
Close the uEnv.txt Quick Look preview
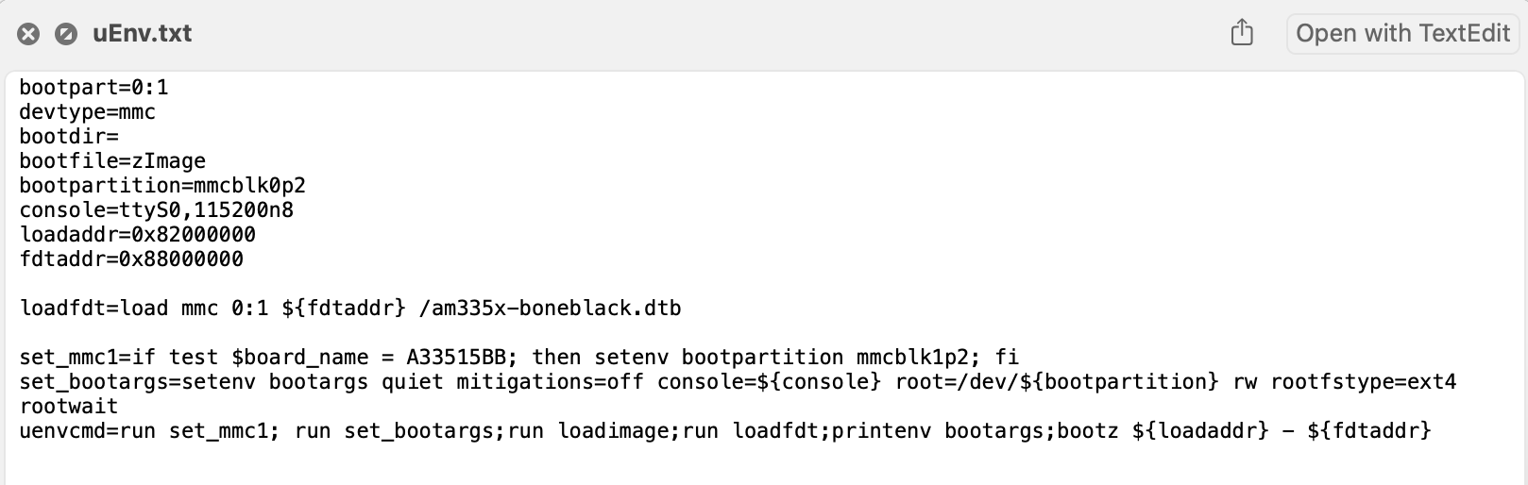(x=29, y=34)
